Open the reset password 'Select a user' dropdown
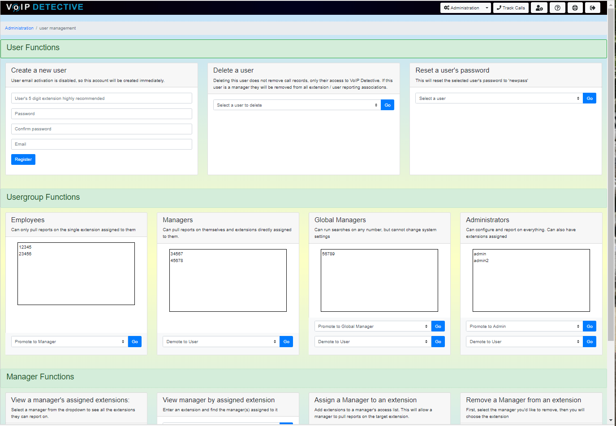The image size is (616, 426). pyautogui.click(x=499, y=99)
